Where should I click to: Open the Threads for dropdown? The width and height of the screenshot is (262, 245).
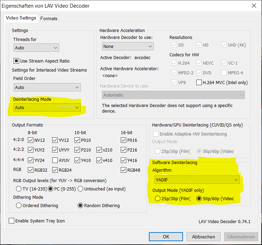coord(37,48)
